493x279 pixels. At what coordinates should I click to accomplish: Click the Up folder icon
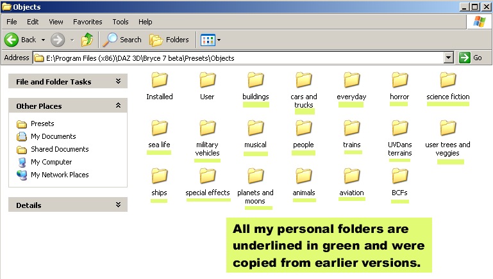(87, 40)
